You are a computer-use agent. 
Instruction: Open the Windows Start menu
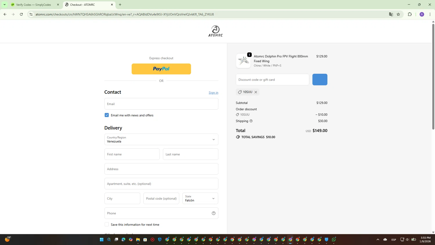101,239
